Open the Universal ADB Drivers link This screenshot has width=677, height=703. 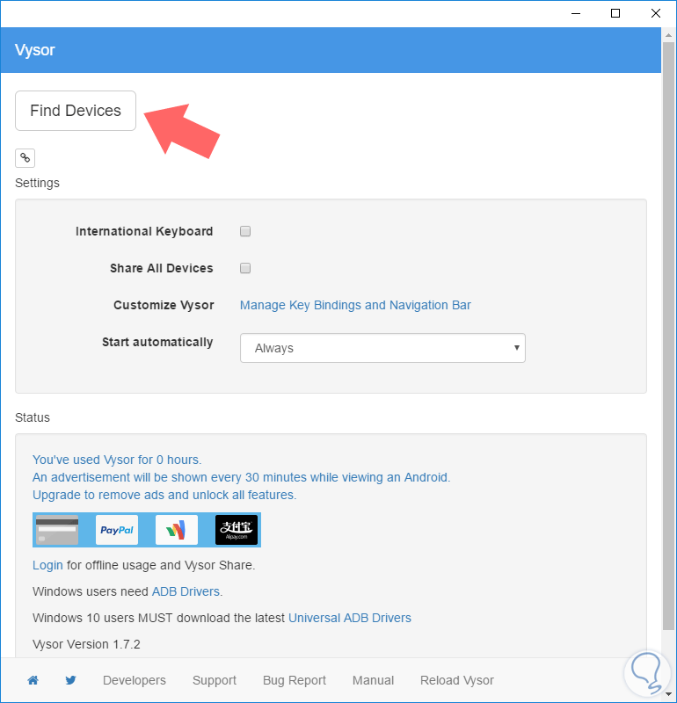[350, 618]
